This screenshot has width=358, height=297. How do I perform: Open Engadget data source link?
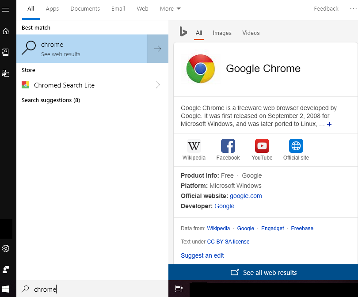(272, 228)
